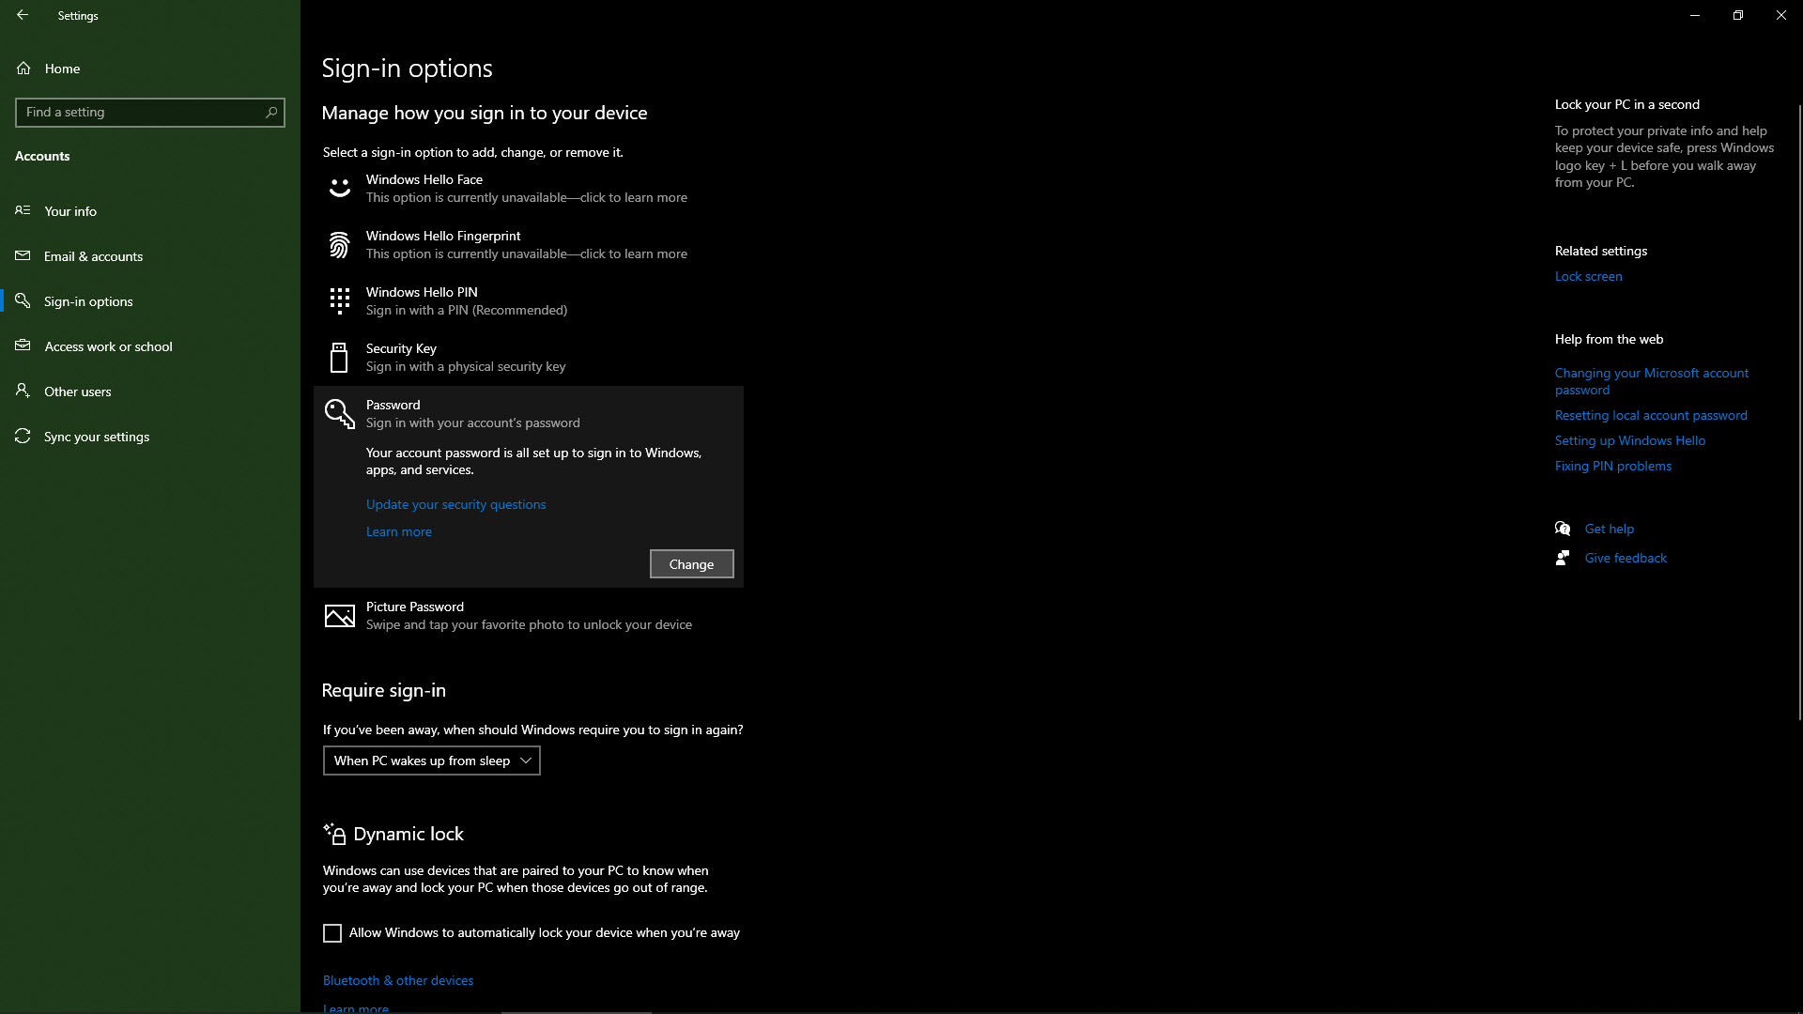Click the vertical scrollbar on the right
Viewport: 1803px width, 1014px height.
(x=1799, y=413)
